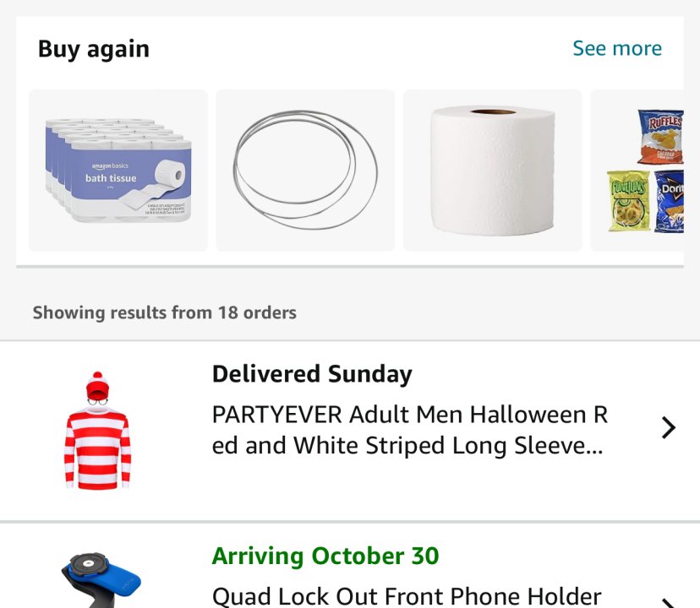Click the toilet roll picture on bath tissue package
The width and height of the screenshot is (700, 608).
point(172,175)
